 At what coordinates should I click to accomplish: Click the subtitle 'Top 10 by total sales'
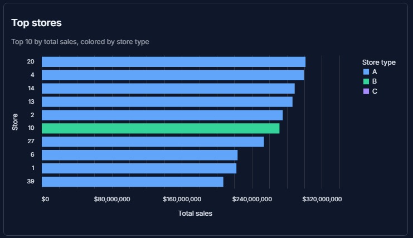[44, 42]
